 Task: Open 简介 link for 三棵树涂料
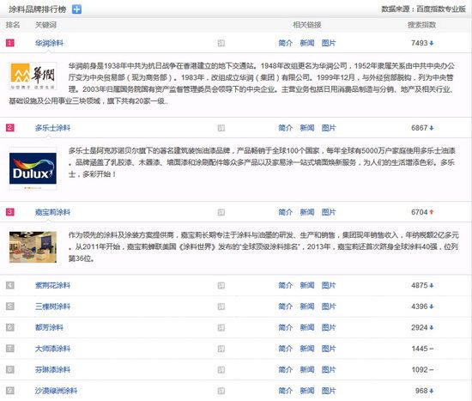tap(286, 307)
